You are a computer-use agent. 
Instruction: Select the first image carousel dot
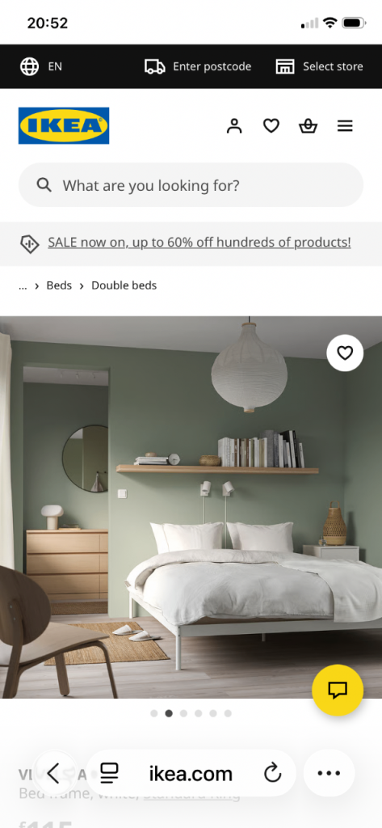pyautogui.click(x=154, y=713)
